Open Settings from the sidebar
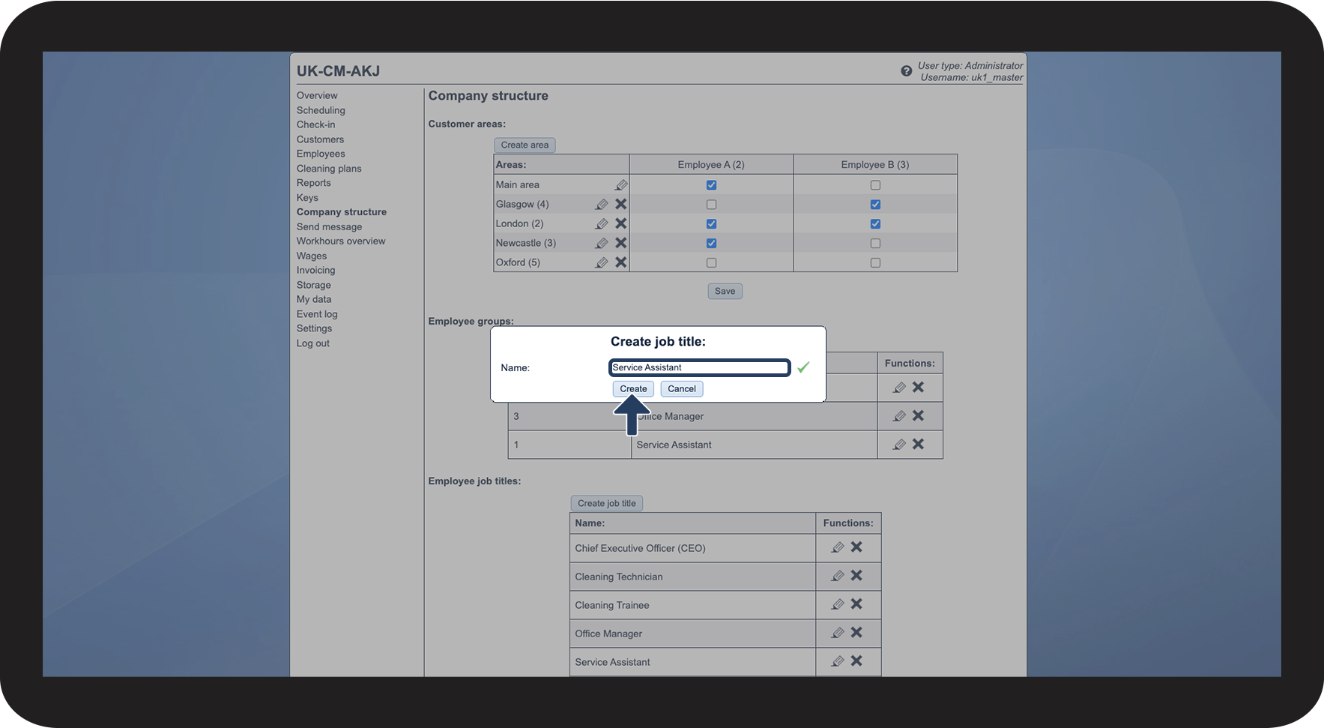The height and width of the screenshot is (728, 1324). 314,328
